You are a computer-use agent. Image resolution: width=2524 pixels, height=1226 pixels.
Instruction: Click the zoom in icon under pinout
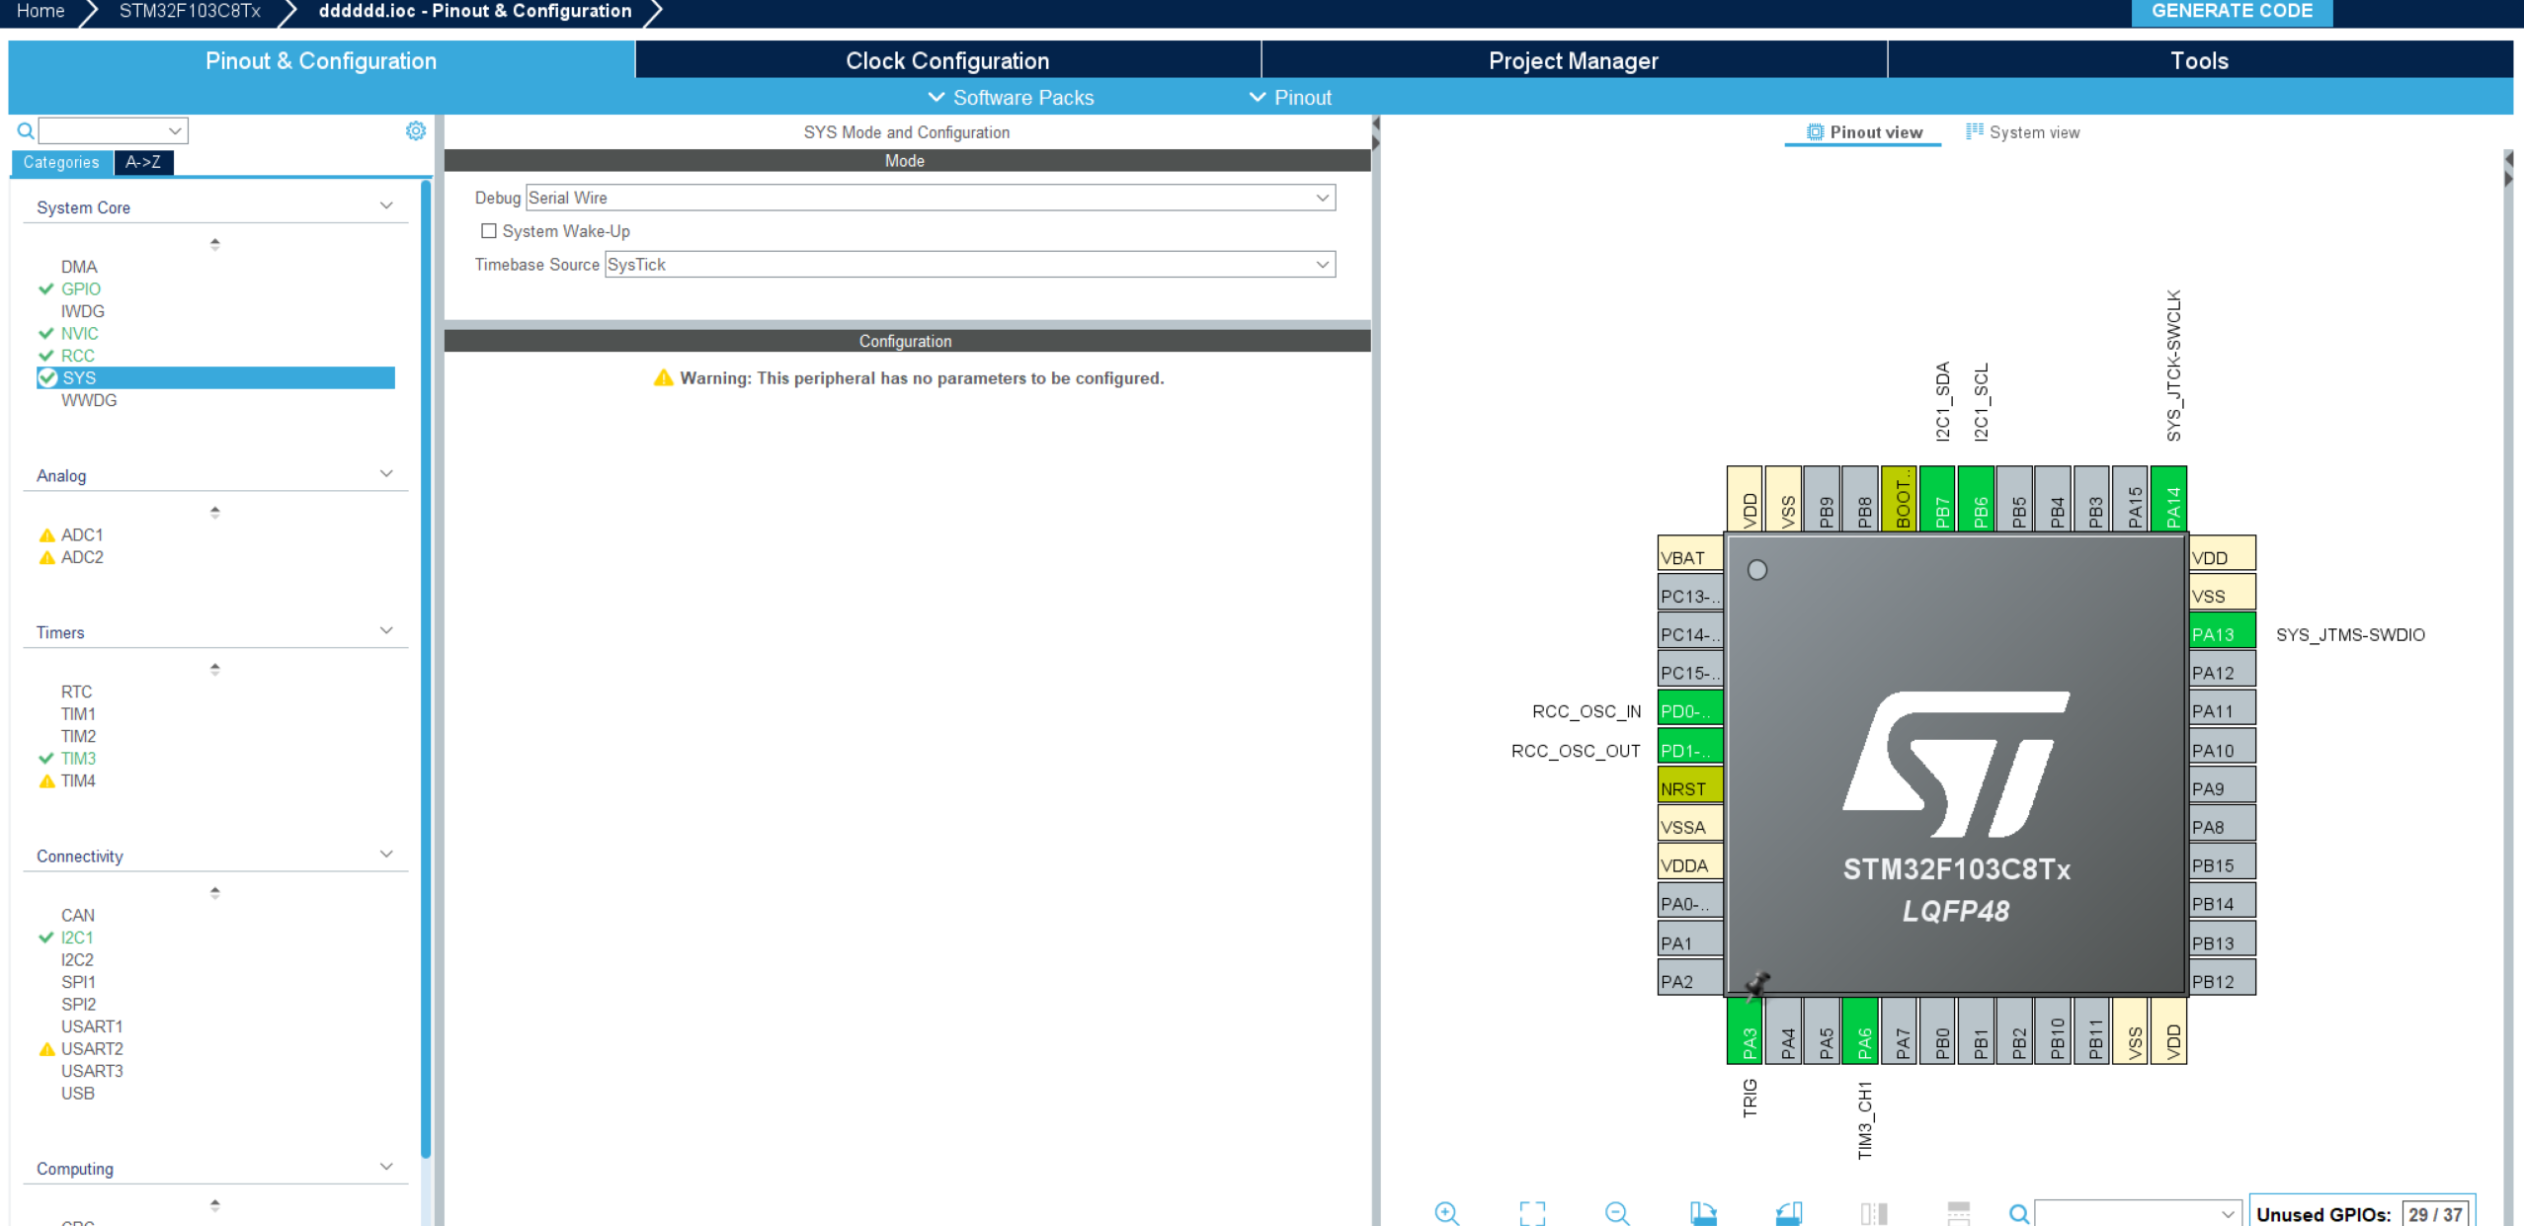pyautogui.click(x=1446, y=1213)
